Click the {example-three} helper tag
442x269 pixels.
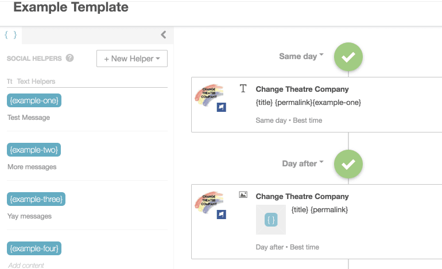tap(36, 199)
